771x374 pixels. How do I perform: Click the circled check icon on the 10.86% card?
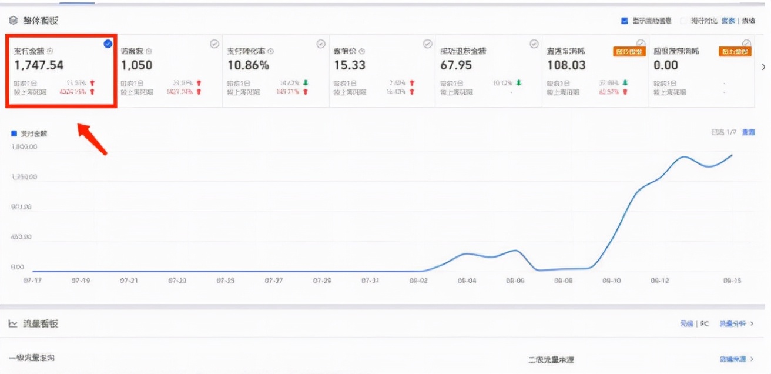click(320, 43)
